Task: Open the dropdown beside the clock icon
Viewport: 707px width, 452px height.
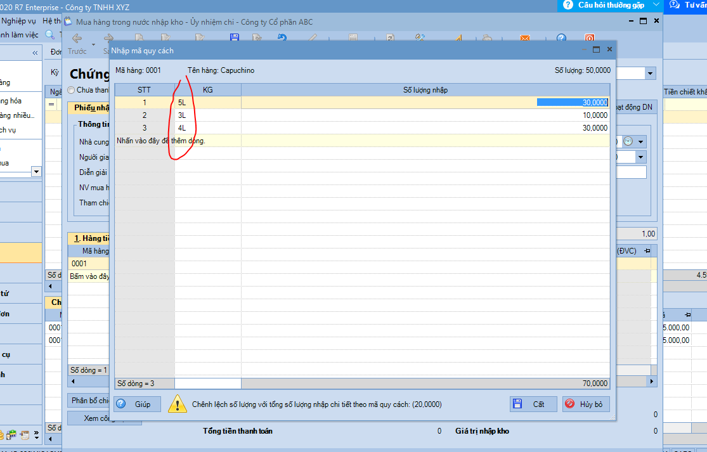Action: point(641,141)
